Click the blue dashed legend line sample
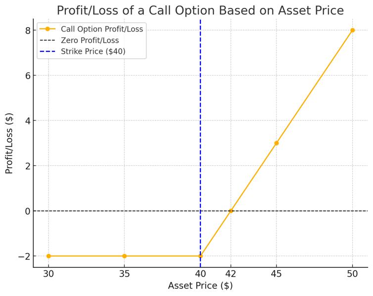Image resolution: width=373 pixels, height=296 pixels. pyautogui.click(x=47, y=51)
